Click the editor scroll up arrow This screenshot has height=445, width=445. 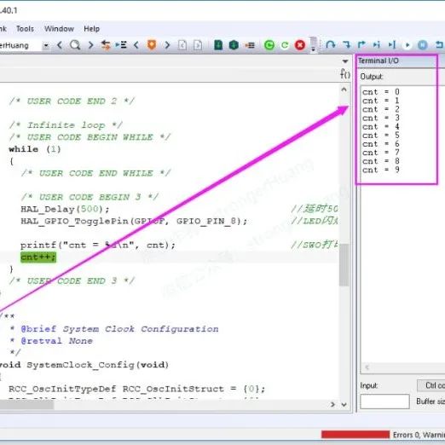pyautogui.click(x=344, y=90)
